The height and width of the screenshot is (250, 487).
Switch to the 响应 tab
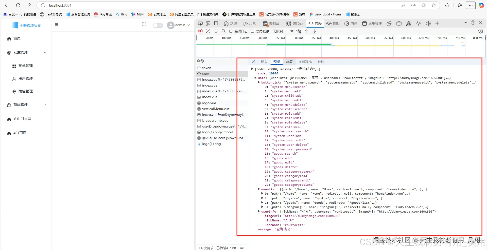[x=289, y=62]
